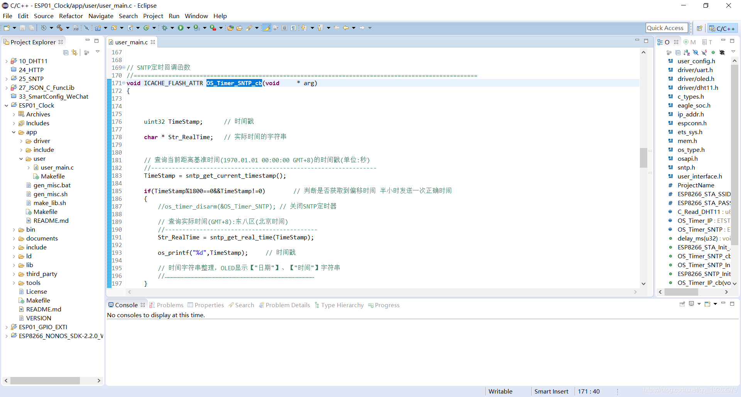Click the editor vertical scrollbar thumb
The height and width of the screenshot is (397, 741).
pos(643,158)
